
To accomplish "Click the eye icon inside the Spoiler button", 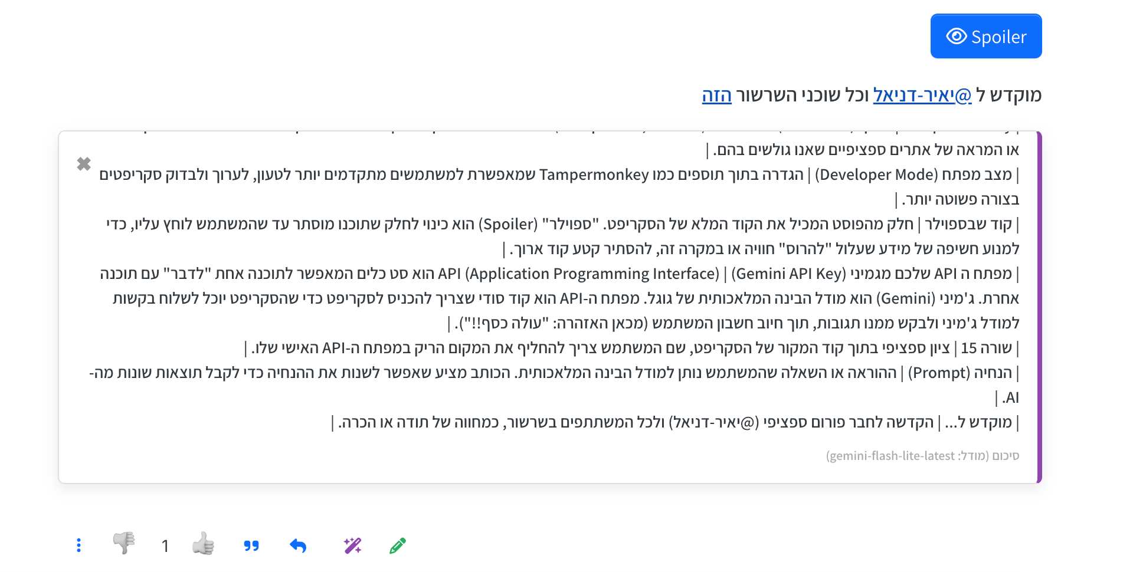I will (x=957, y=36).
